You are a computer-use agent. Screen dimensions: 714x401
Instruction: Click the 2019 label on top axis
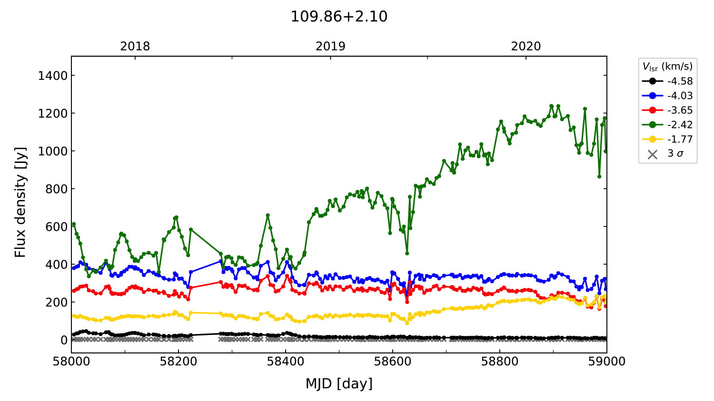(330, 47)
